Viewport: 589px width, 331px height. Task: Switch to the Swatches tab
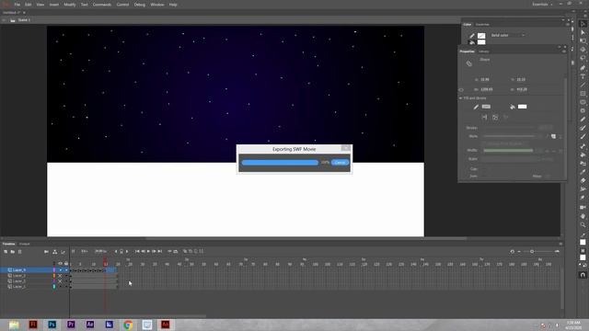tap(482, 25)
